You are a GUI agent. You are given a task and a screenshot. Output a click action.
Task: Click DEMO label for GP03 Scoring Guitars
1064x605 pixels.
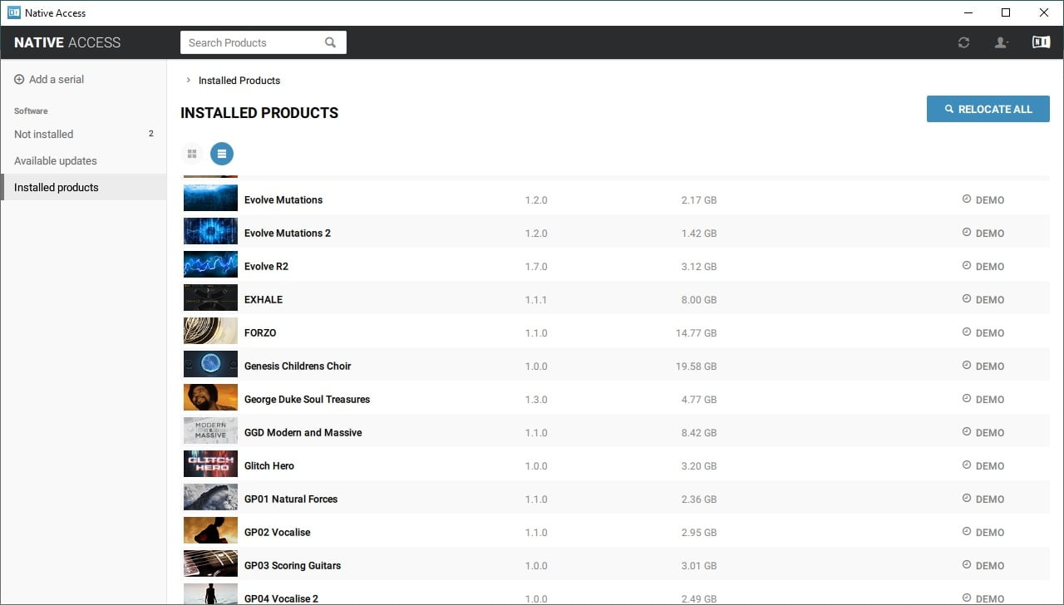(990, 566)
